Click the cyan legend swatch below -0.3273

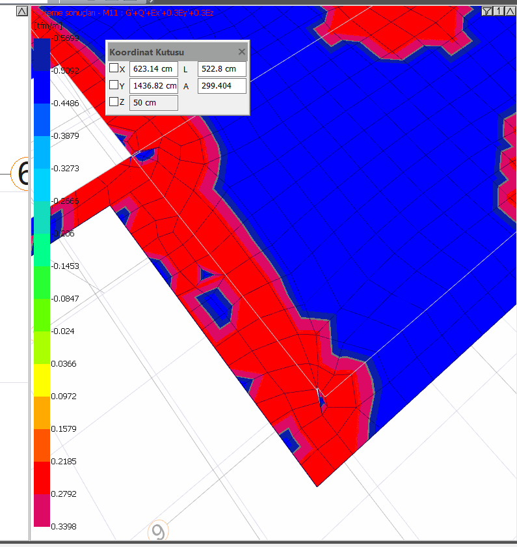42,185
